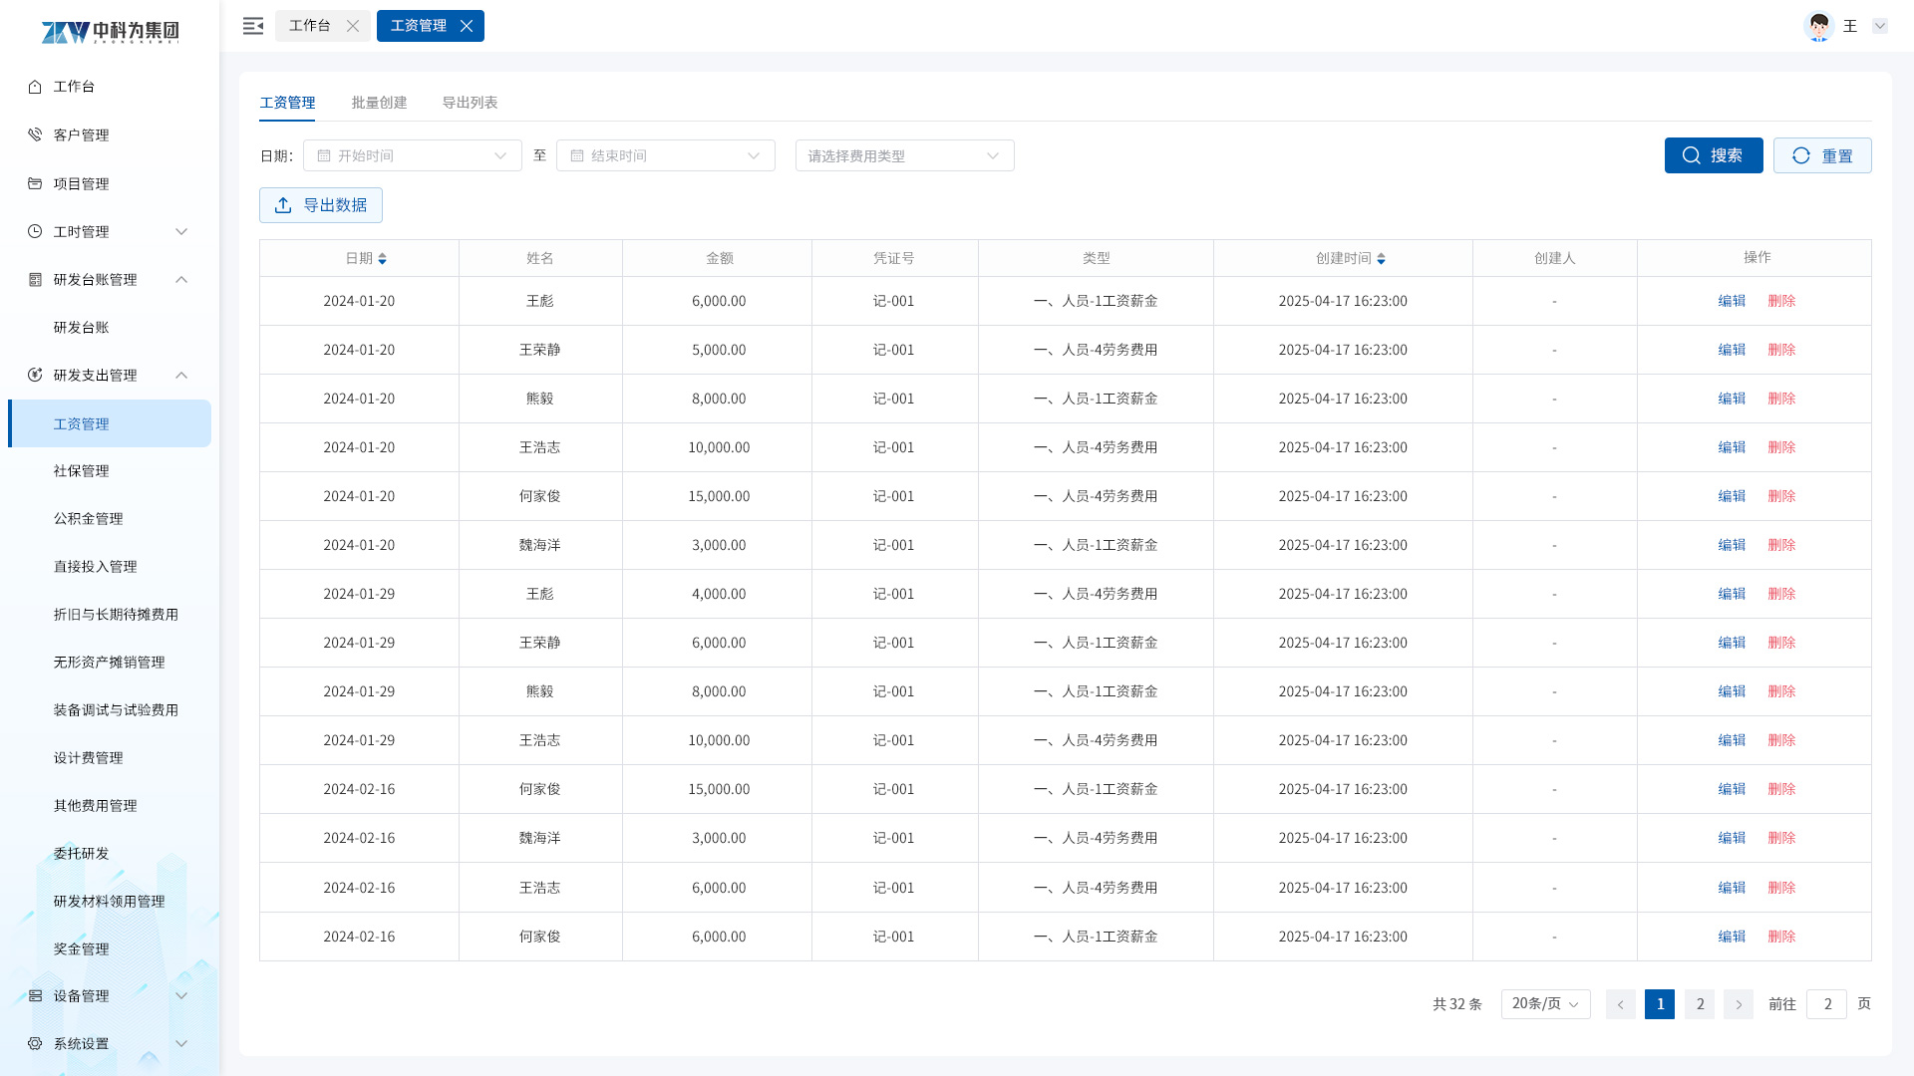Click 编辑 link for first 王彪 row
Viewport: 1914px width, 1076px height.
1732,301
